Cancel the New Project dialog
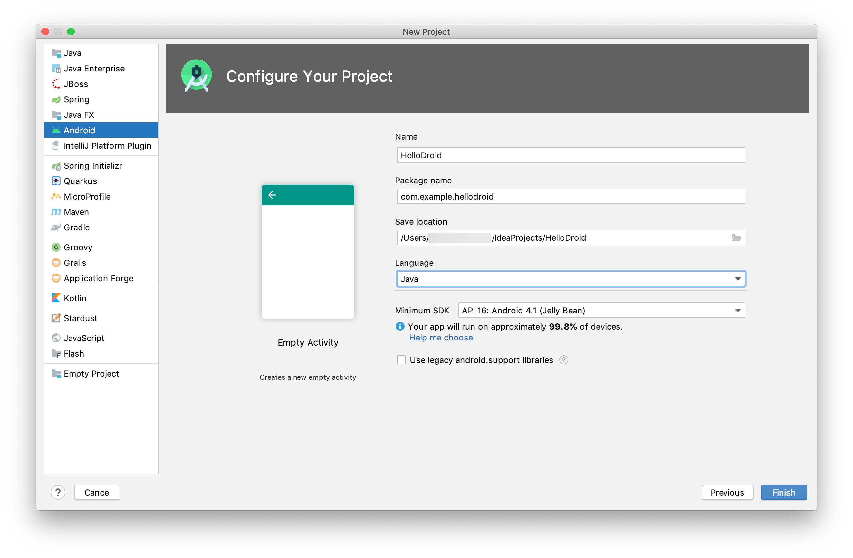The image size is (853, 558). coord(97,492)
